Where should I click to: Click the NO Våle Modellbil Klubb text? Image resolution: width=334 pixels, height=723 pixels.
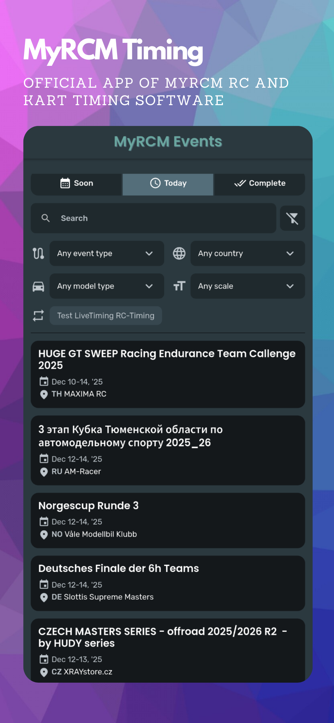click(x=94, y=534)
